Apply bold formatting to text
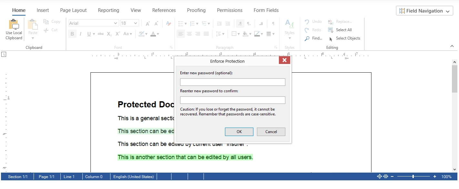Image resolution: width=459 pixels, height=189 pixels. pyautogui.click(x=72, y=34)
